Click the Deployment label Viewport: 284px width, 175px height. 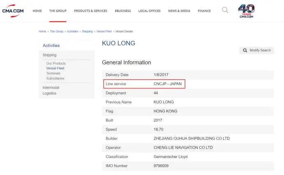116,93
